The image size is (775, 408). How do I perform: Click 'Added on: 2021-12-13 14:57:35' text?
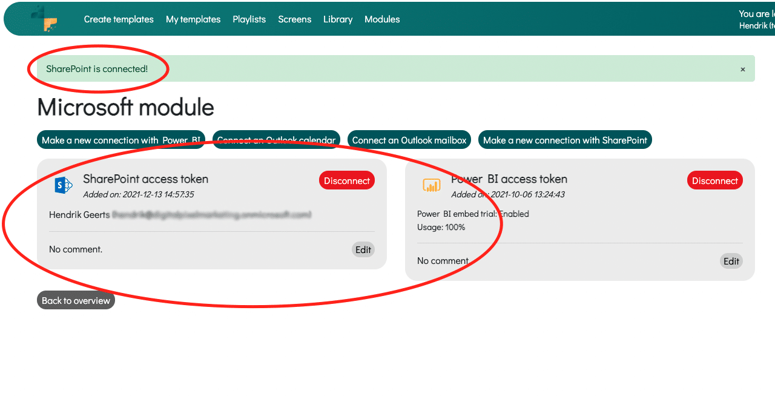(138, 194)
